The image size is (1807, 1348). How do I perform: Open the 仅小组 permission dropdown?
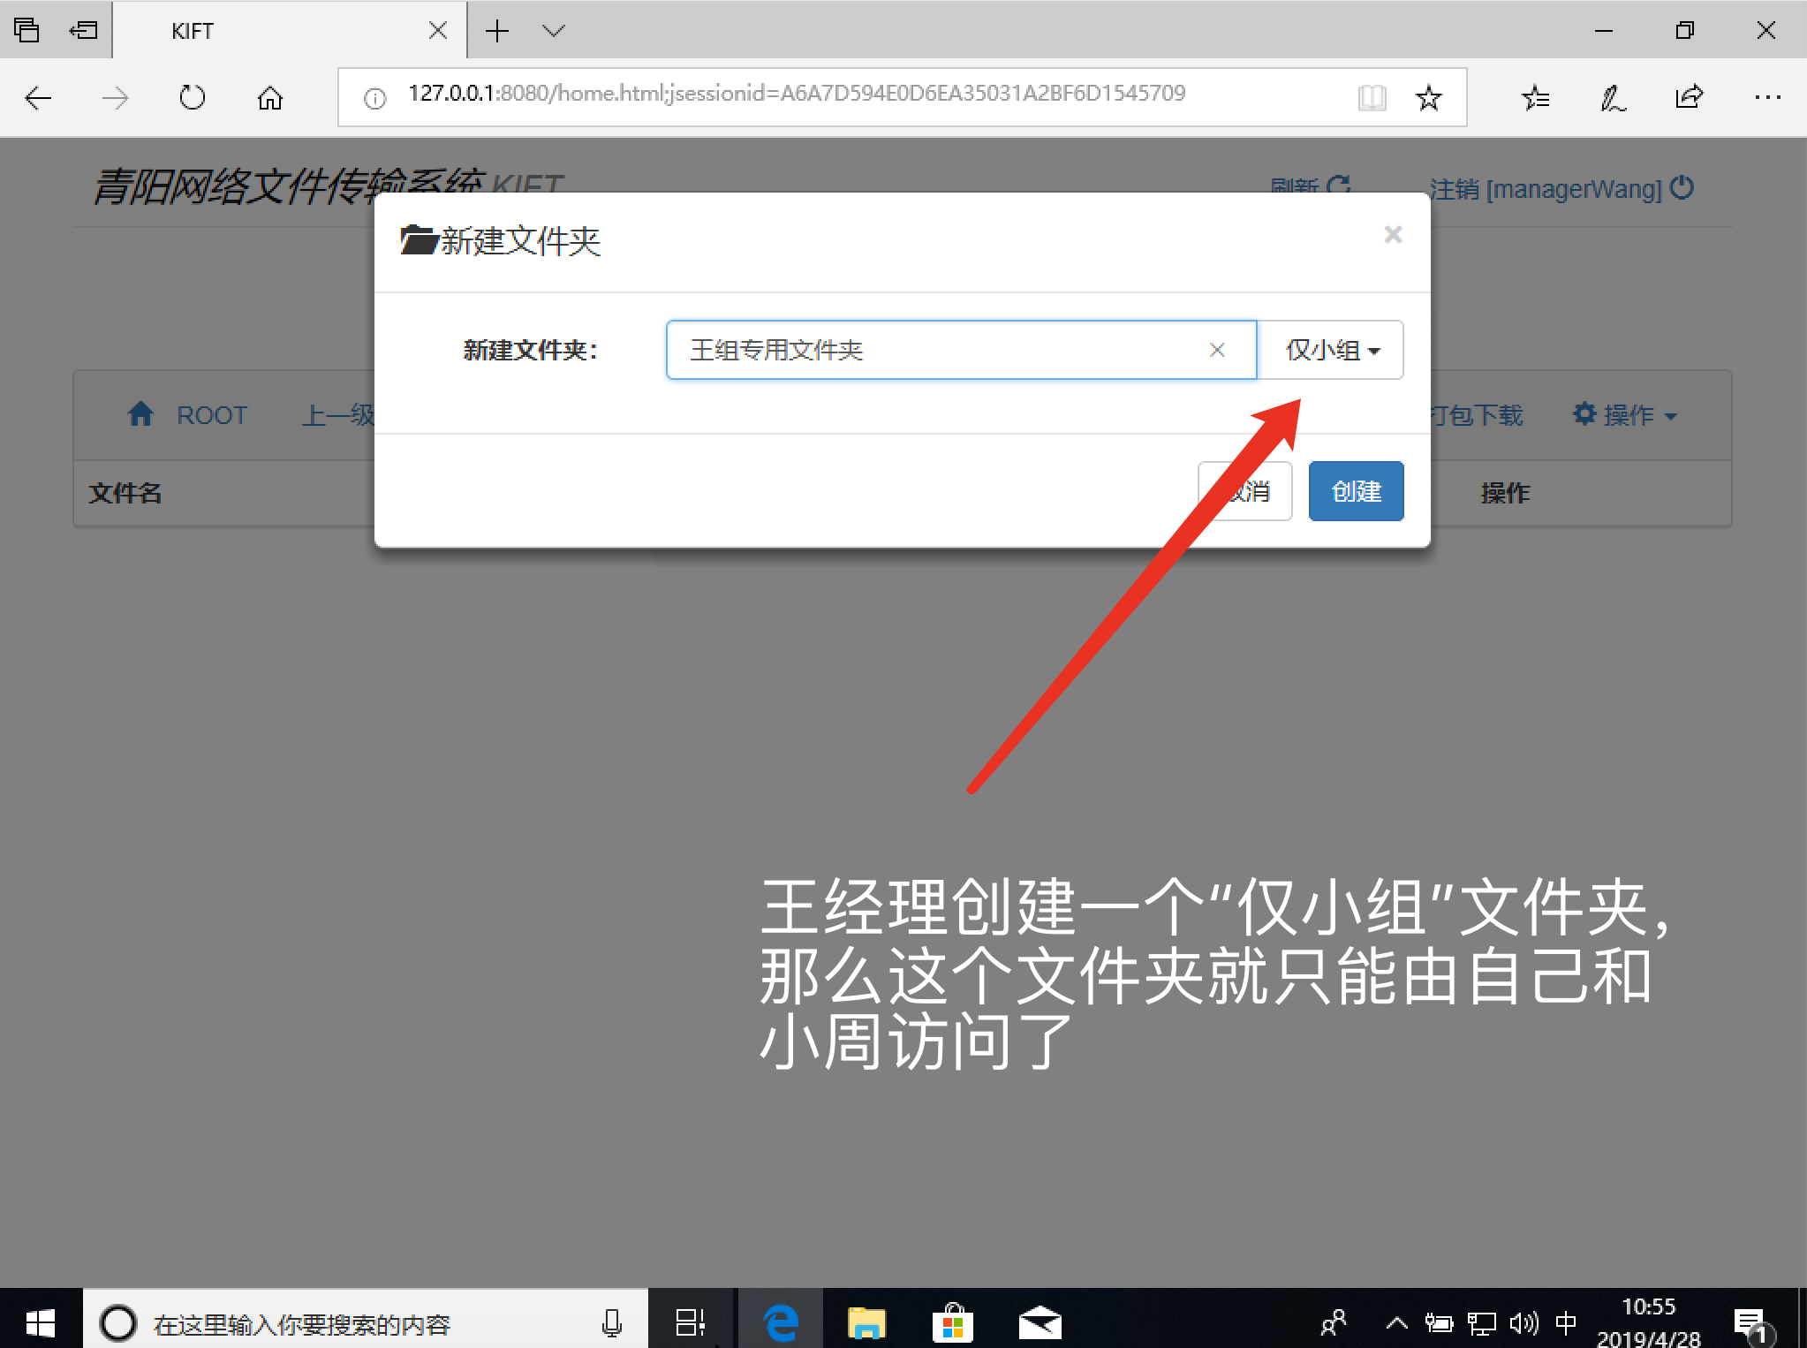tap(1331, 350)
